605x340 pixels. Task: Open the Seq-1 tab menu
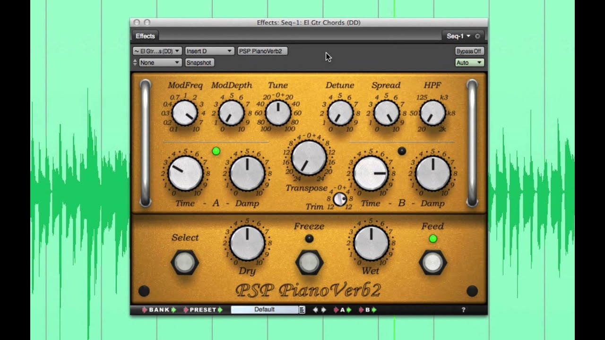458,36
